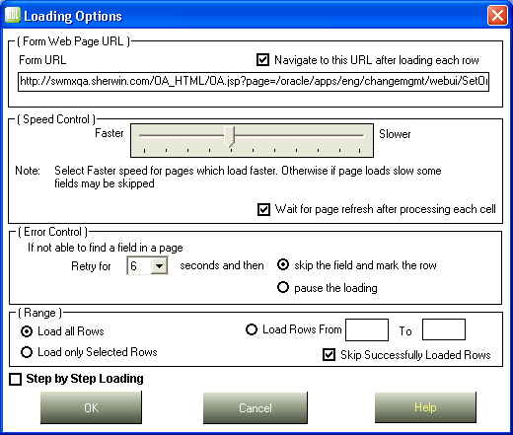513x435 pixels.
Task: Click the Load Rows From start field
Action: tap(367, 329)
